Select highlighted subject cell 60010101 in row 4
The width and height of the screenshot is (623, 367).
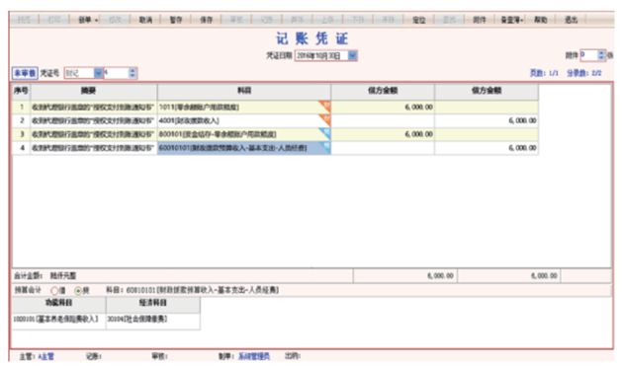click(x=244, y=148)
